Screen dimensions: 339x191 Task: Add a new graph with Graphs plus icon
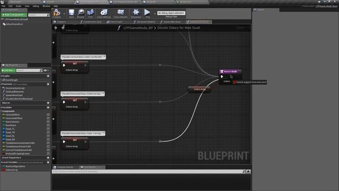(x=48, y=76)
